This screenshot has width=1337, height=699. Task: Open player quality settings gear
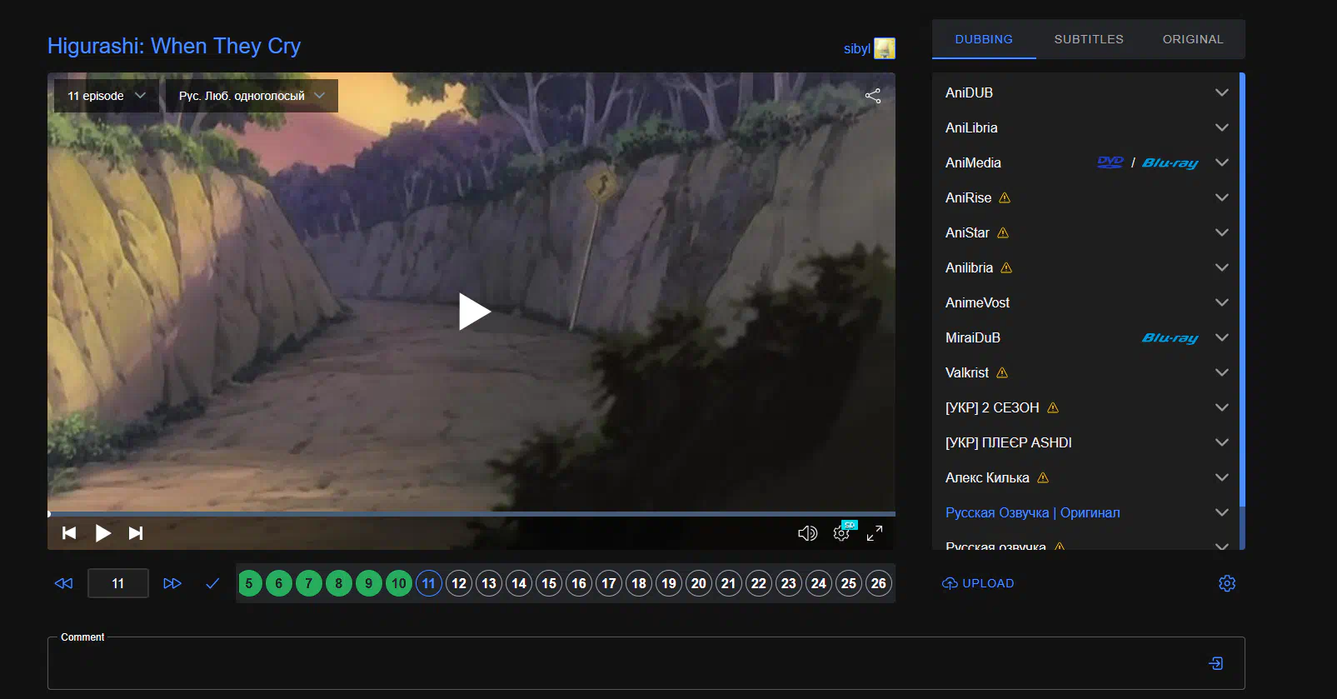point(841,533)
